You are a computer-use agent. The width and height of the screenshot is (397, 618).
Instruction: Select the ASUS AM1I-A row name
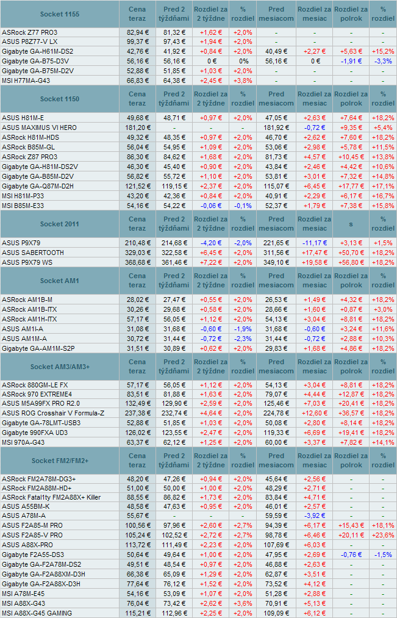pyautogui.click(x=22, y=328)
